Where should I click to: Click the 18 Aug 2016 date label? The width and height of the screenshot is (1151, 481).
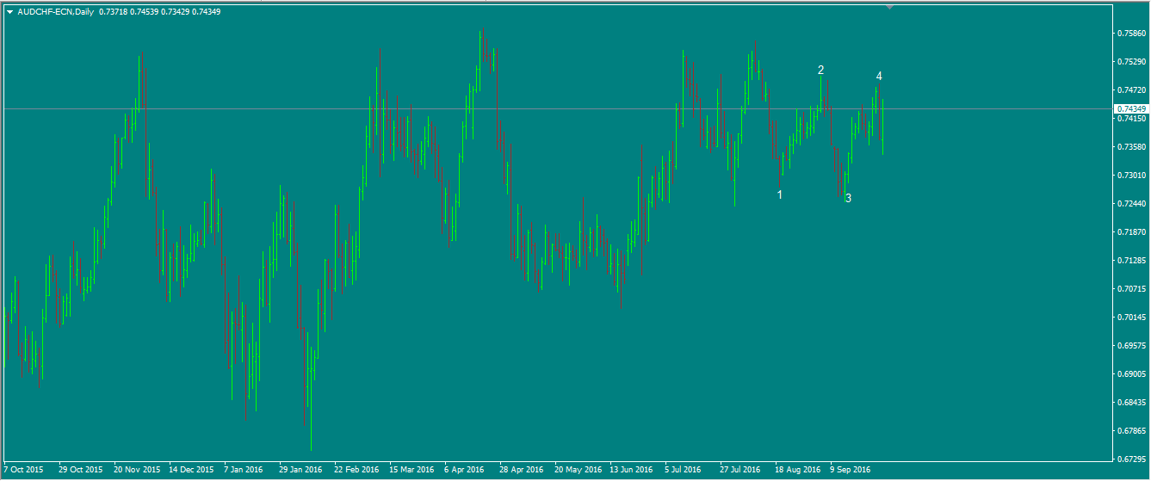pyautogui.click(x=797, y=471)
